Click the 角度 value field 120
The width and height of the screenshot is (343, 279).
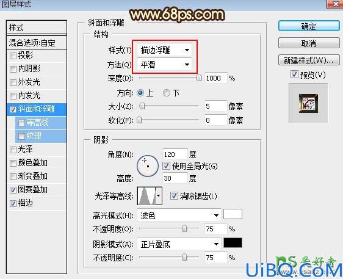175,154
